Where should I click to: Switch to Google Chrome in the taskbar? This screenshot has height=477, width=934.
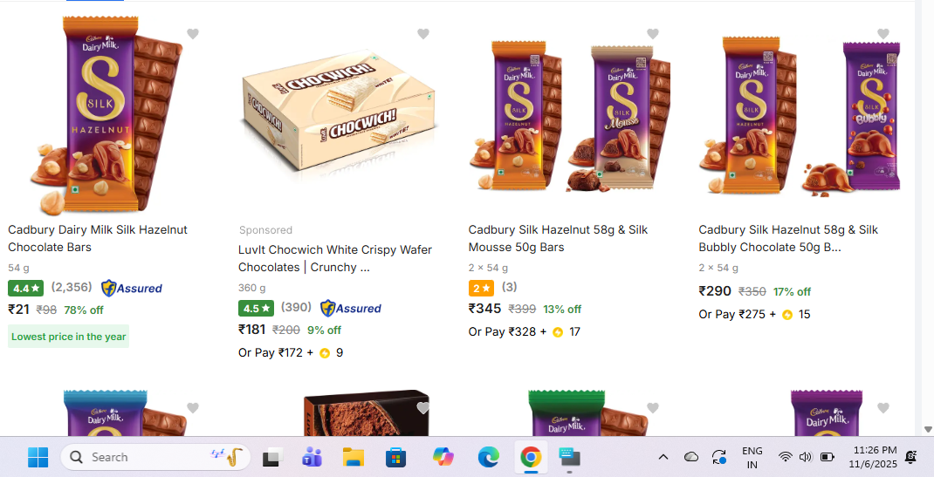click(530, 457)
